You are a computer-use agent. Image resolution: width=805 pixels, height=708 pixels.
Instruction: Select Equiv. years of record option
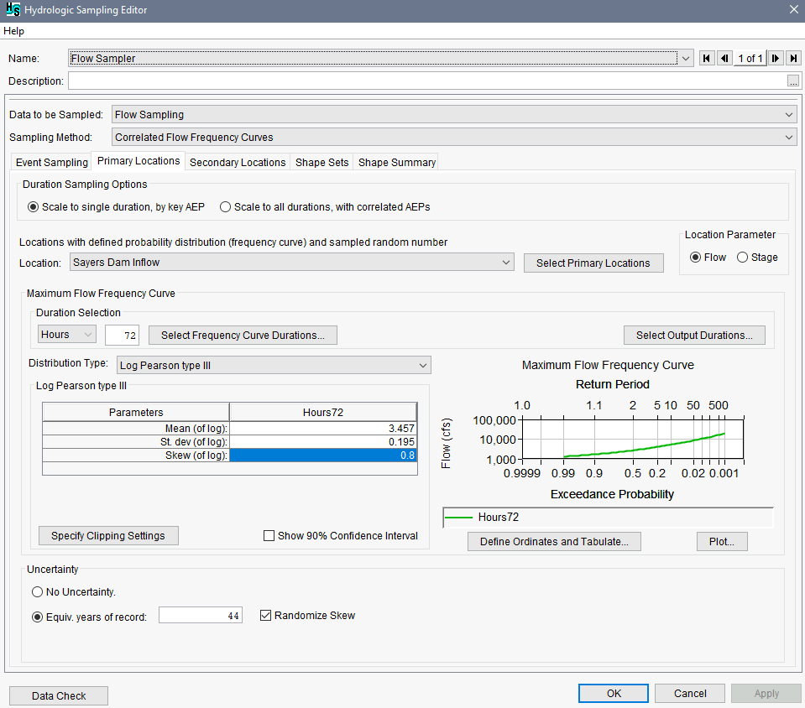coord(37,617)
